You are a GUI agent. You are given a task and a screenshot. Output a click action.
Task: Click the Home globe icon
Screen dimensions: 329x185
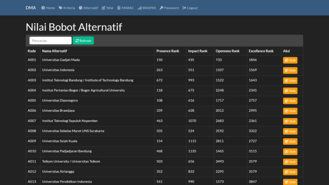pos(43,8)
